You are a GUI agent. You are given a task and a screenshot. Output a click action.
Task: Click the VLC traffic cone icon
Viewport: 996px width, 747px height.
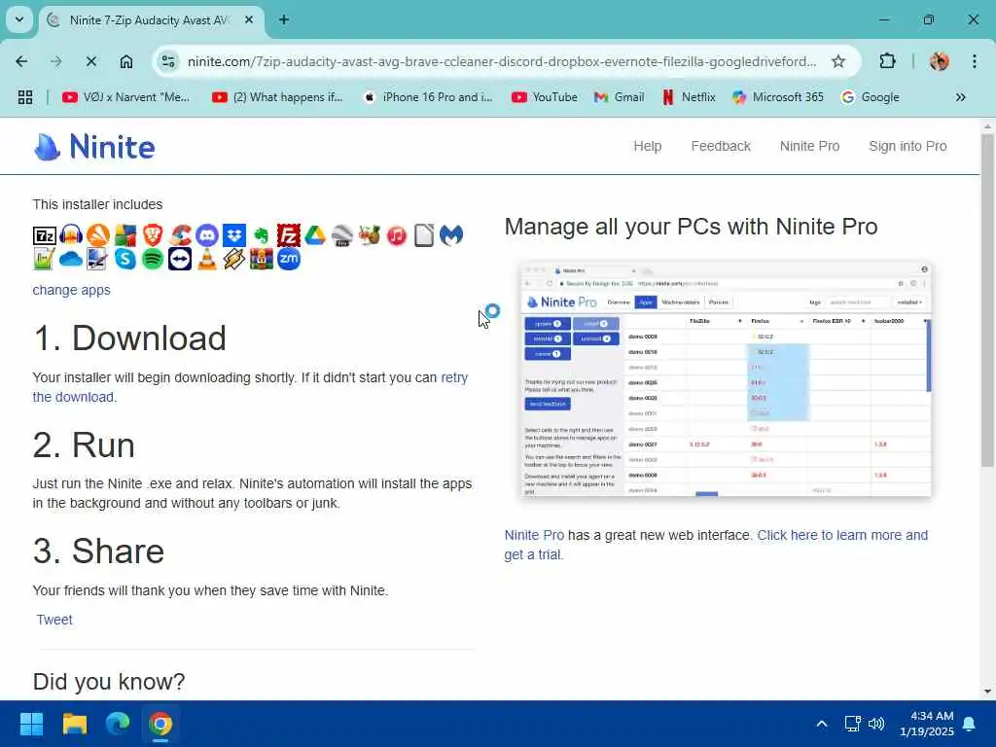point(207,259)
